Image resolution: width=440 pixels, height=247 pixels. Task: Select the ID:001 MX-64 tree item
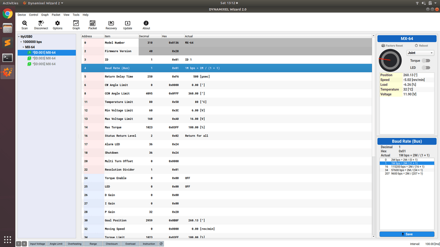47,53
